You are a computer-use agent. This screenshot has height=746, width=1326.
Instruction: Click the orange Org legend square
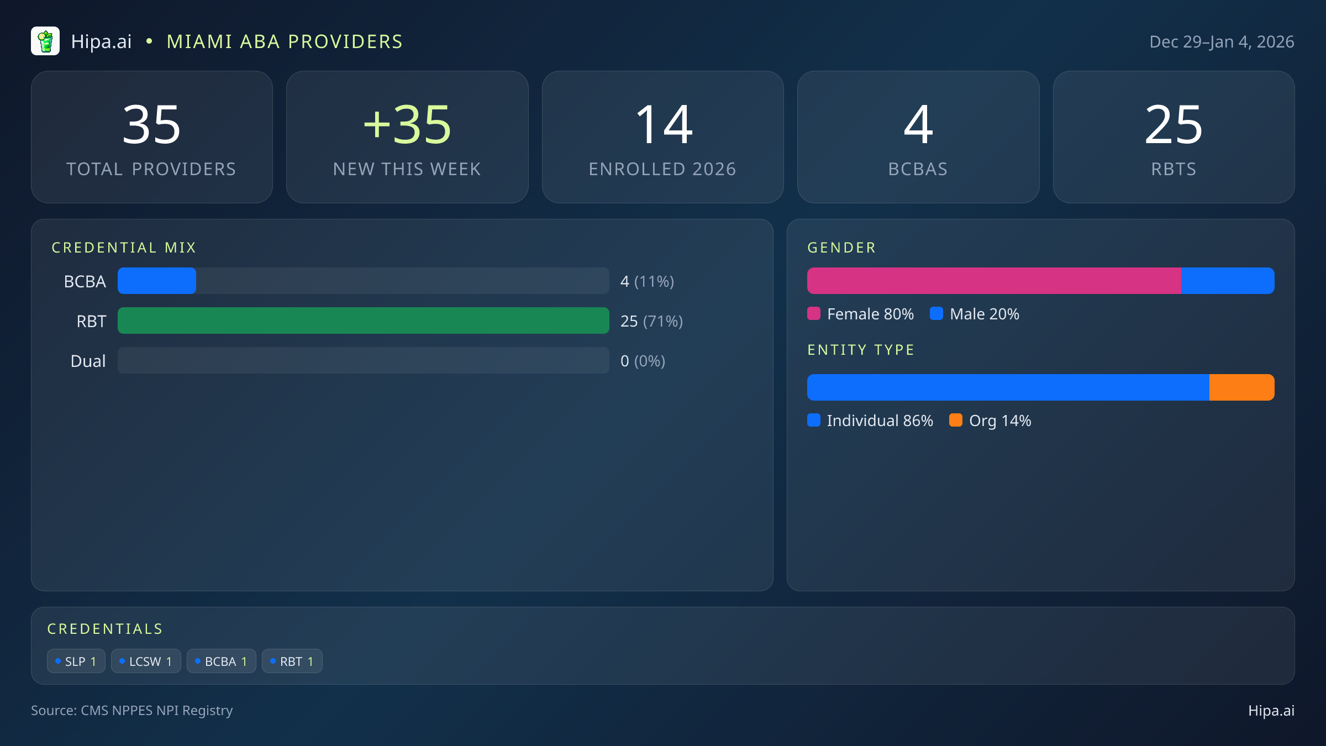[956, 421]
